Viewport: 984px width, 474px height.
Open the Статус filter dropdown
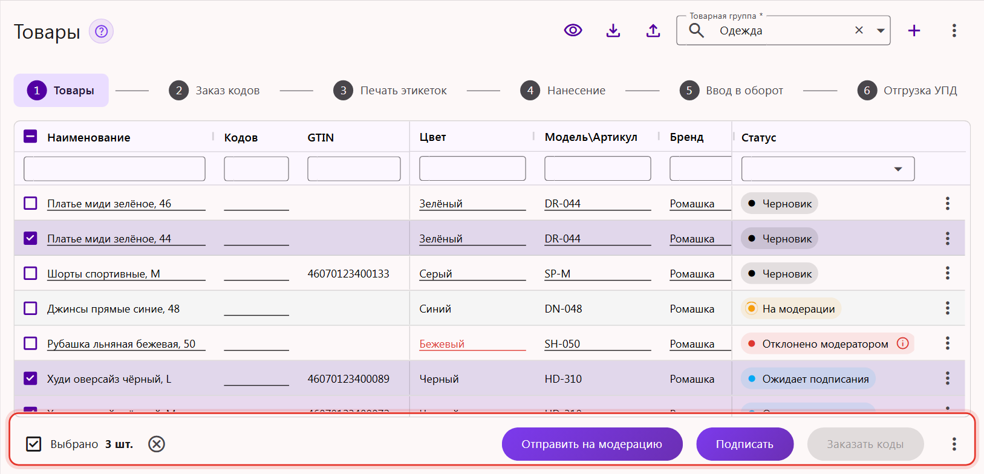[x=827, y=169]
